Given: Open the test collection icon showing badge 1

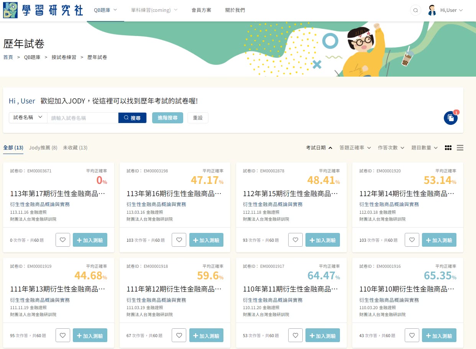Looking at the screenshot, I should [451, 118].
